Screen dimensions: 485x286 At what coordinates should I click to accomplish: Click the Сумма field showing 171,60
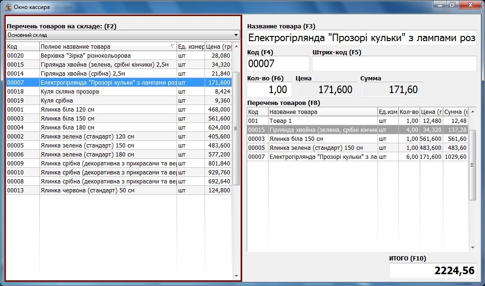tap(391, 89)
